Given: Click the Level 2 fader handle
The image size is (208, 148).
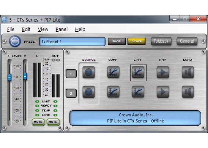Looking at the screenshot, I should pos(25,76).
